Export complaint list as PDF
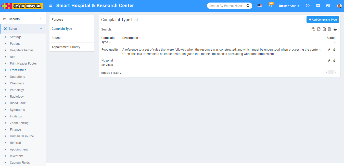Viewport: 344px width, 167px height. pos(329,29)
